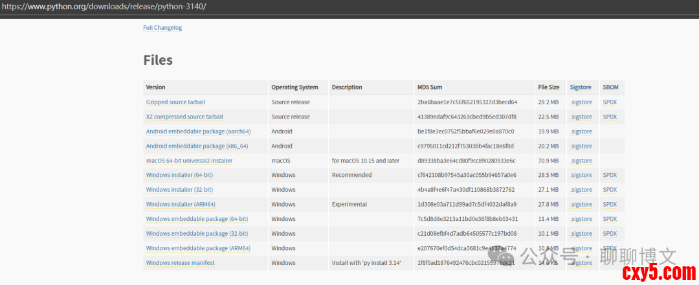Click the SBOM column header link
Image resolution: width=699 pixels, height=285 pixels.
610,87
